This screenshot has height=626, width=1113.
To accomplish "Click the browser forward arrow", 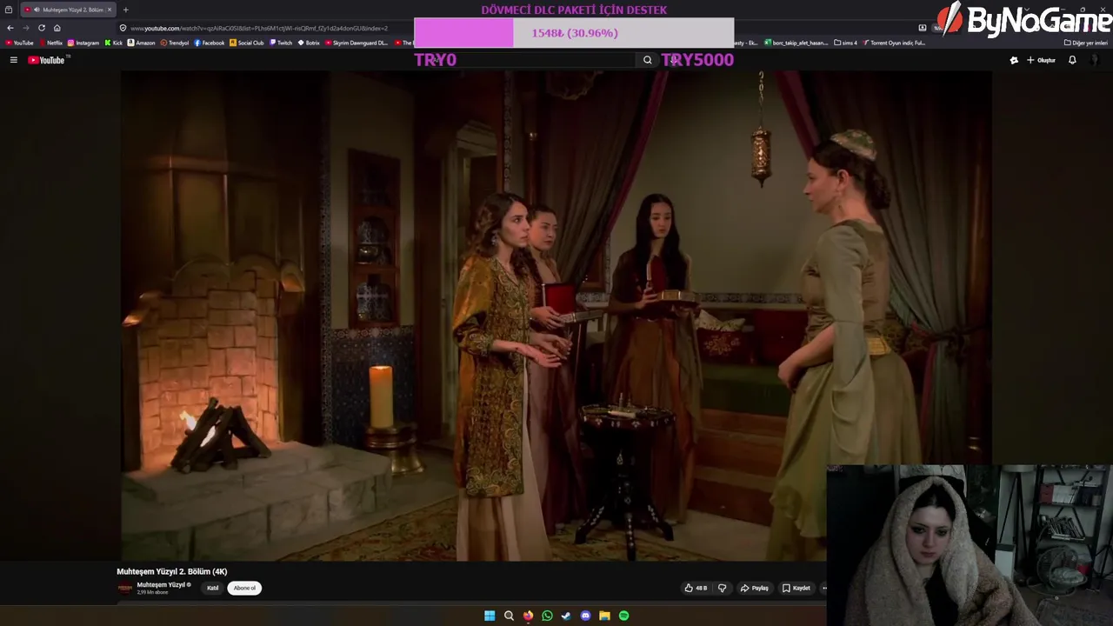I will point(25,28).
